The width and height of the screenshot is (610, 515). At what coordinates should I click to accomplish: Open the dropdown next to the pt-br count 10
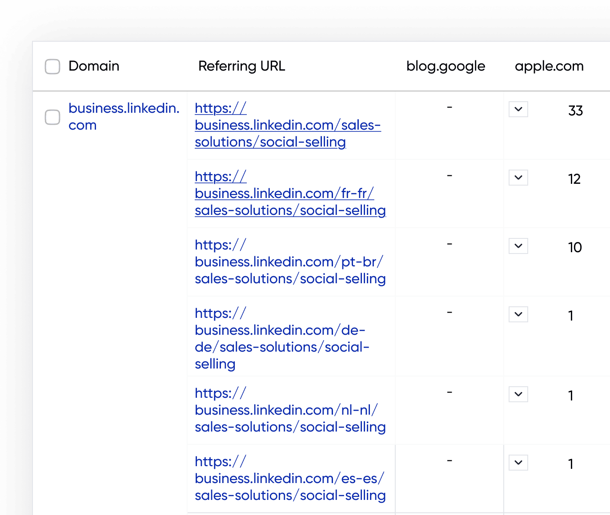pos(518,246)
